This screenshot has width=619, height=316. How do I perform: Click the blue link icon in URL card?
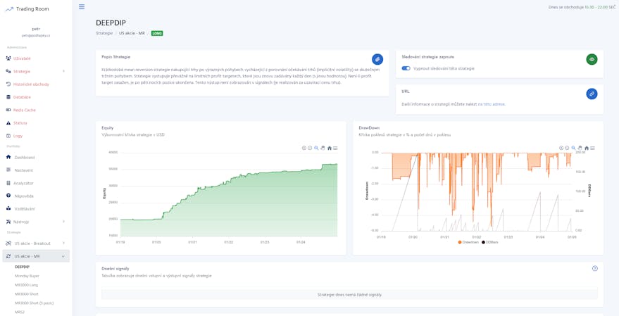point(592,94)
